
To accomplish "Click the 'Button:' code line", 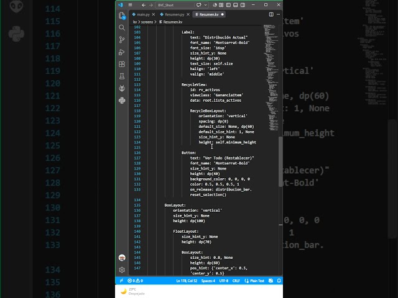I will point(189,153).
